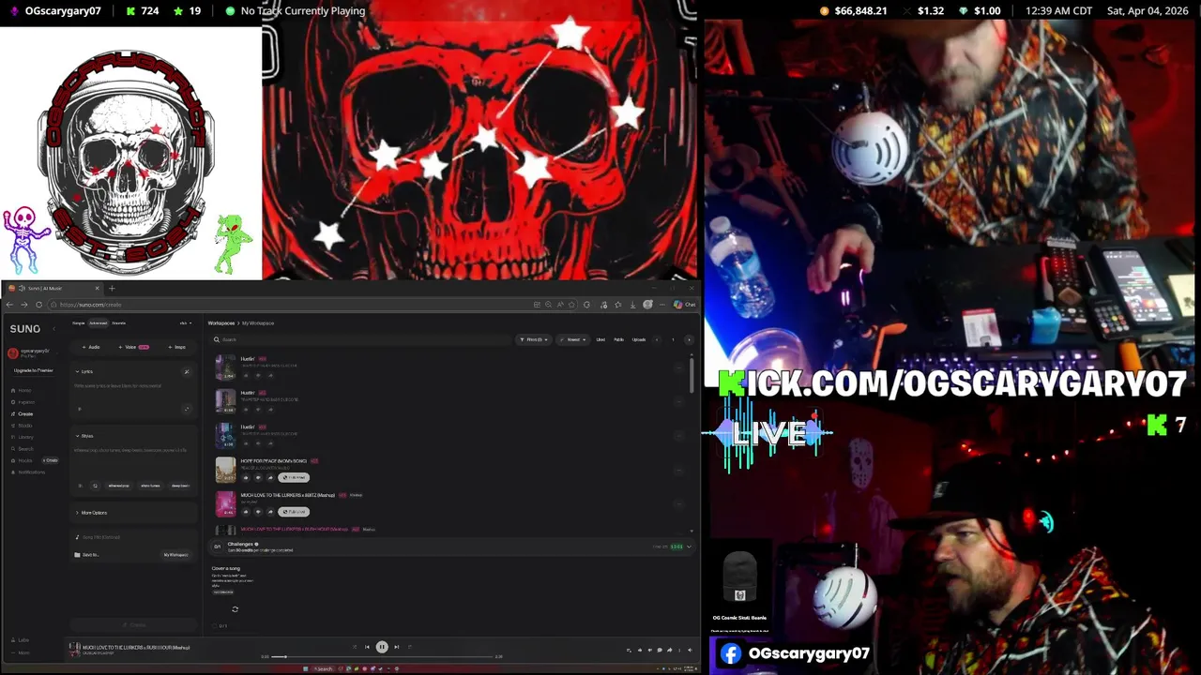Open a new browser tab
The width and height of the screenshot is (1201, 675).
[x=112, y=288]
